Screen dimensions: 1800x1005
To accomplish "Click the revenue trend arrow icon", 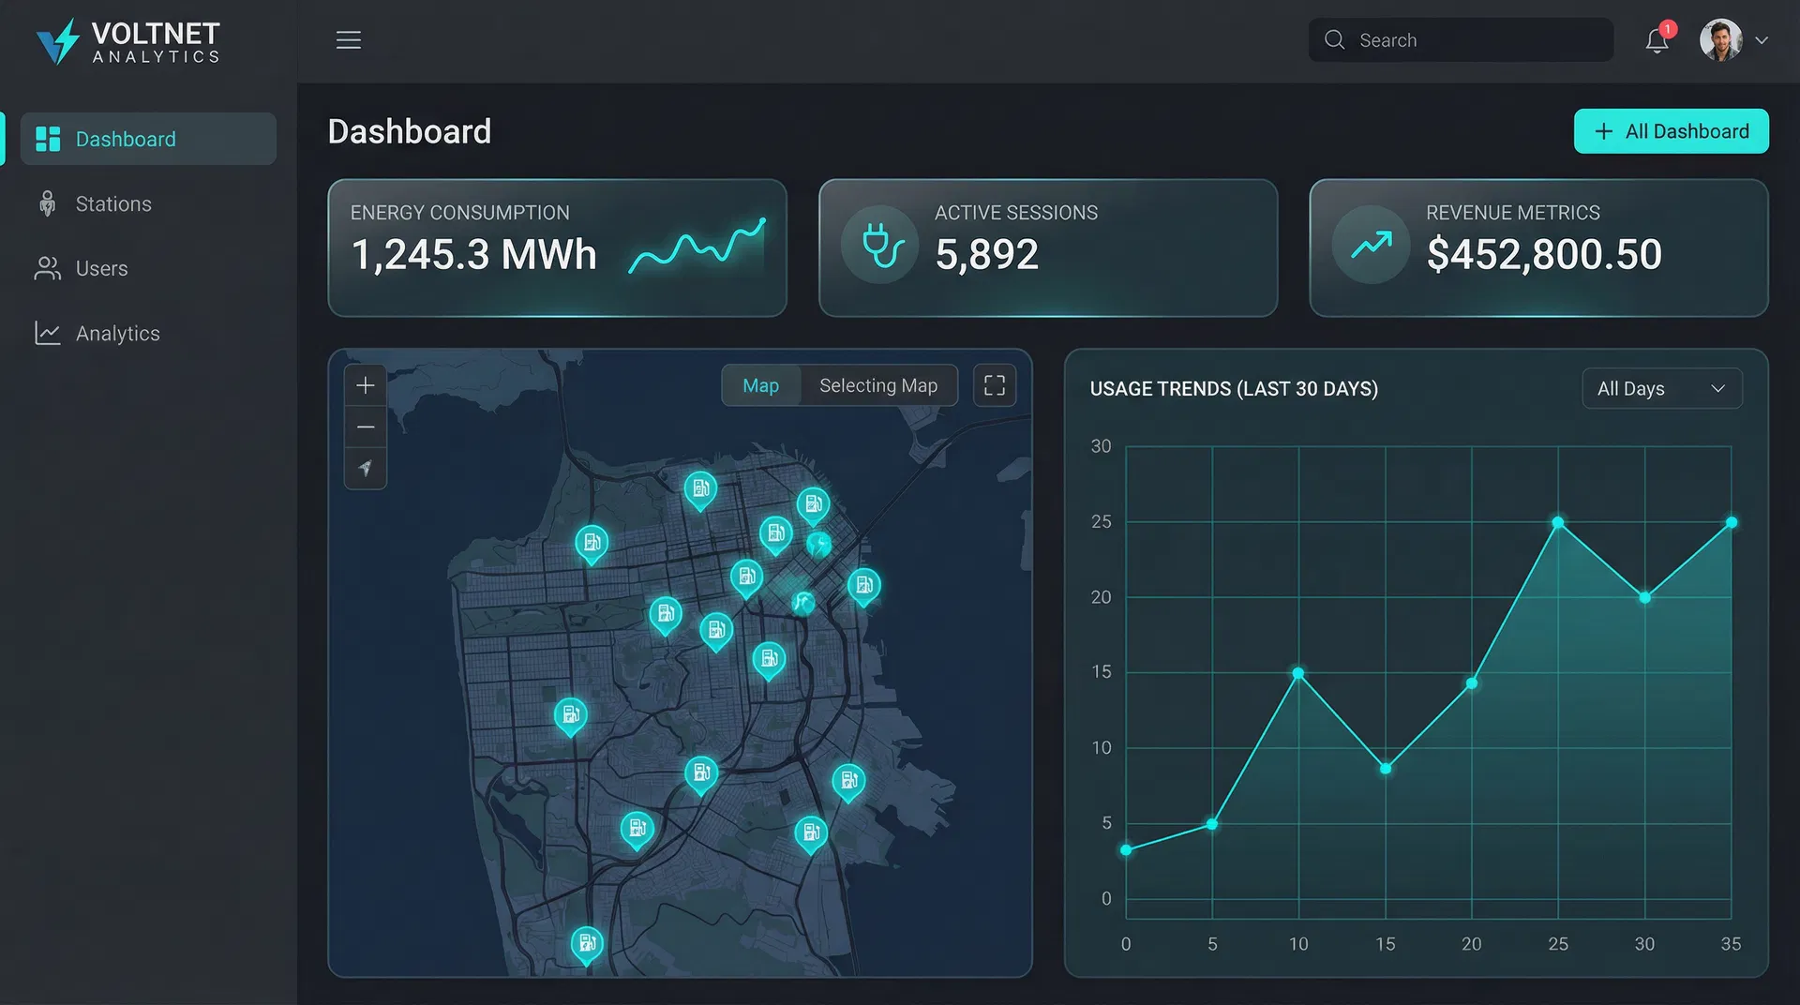I will pos(1370,245).
